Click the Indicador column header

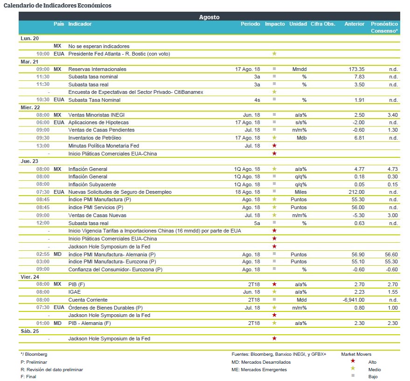tap(80, 24)
